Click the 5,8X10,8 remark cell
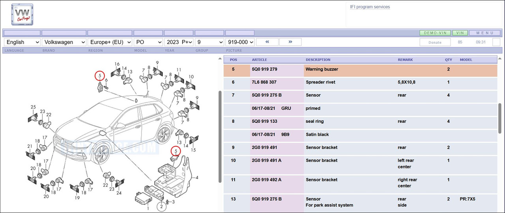 [406, 82]
